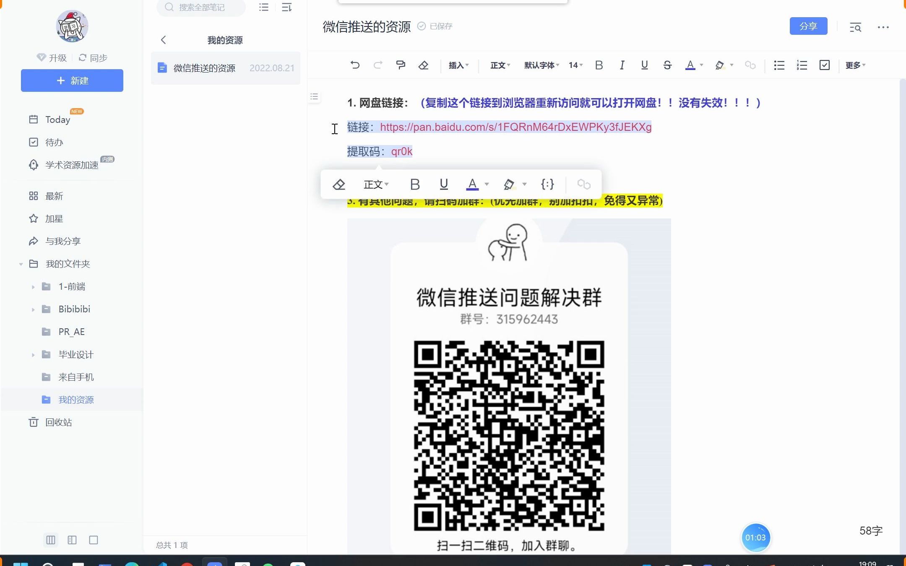
Task: Toggle bold in the main toolbar
Action: click(x=599, y=65)
